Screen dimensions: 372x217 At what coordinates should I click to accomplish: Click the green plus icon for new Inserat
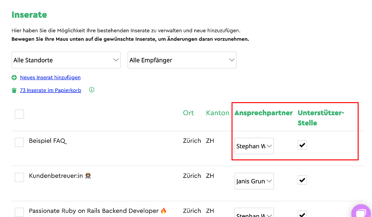tap(14, 77)
